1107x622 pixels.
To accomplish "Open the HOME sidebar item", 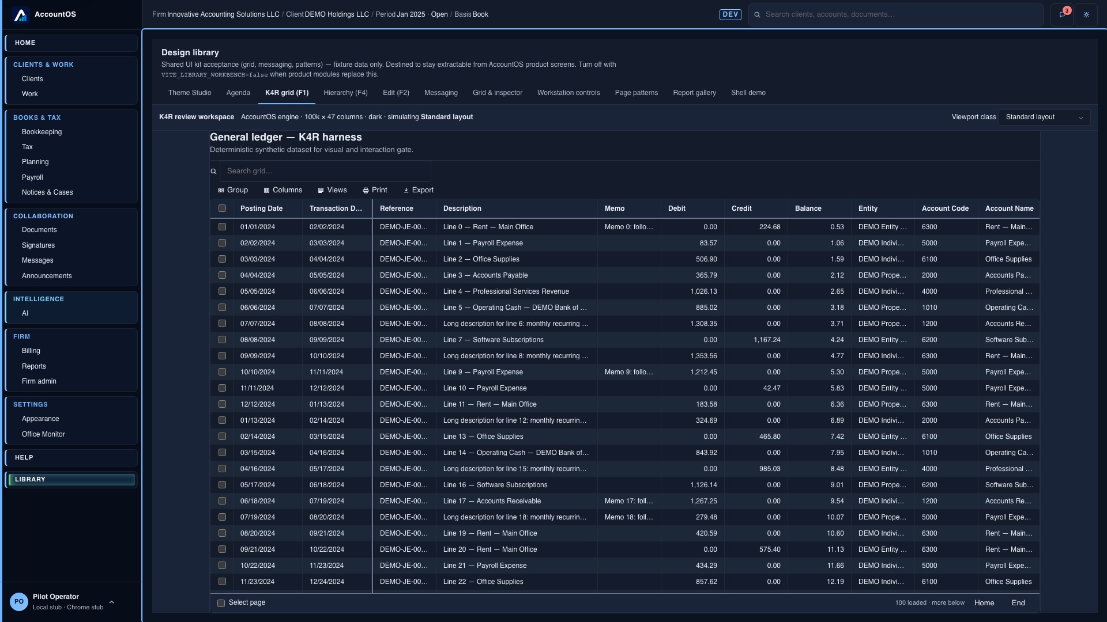I will pos(71,43).
